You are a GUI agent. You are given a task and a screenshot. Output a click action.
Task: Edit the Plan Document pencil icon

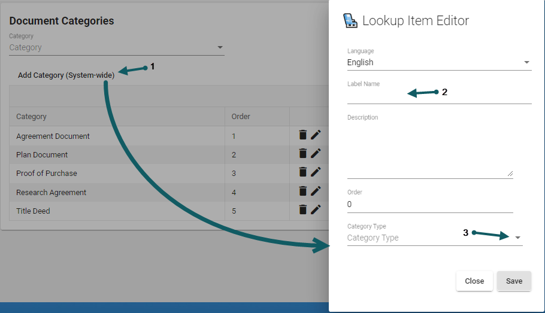(316, 154)
